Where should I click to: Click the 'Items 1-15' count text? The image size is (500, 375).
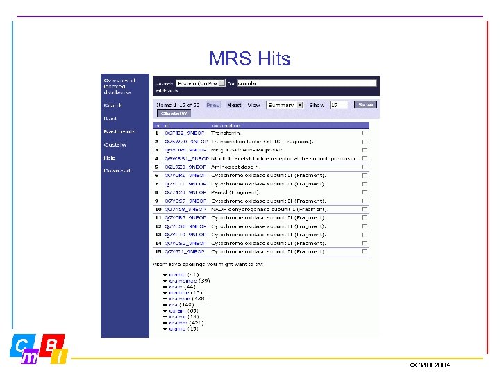[x=178, y=105]
